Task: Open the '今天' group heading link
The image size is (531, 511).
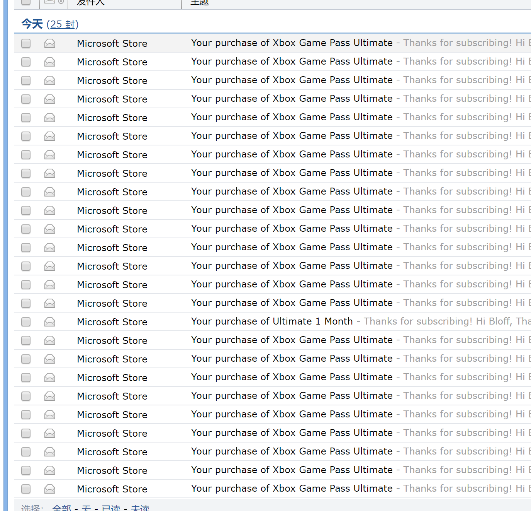Action: [32, 24]
